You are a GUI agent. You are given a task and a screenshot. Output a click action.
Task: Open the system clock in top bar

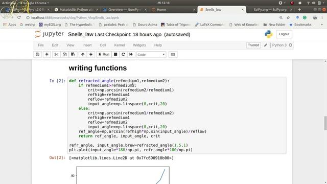point(163,3)
